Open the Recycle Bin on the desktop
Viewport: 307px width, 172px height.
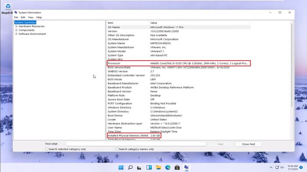8,7
